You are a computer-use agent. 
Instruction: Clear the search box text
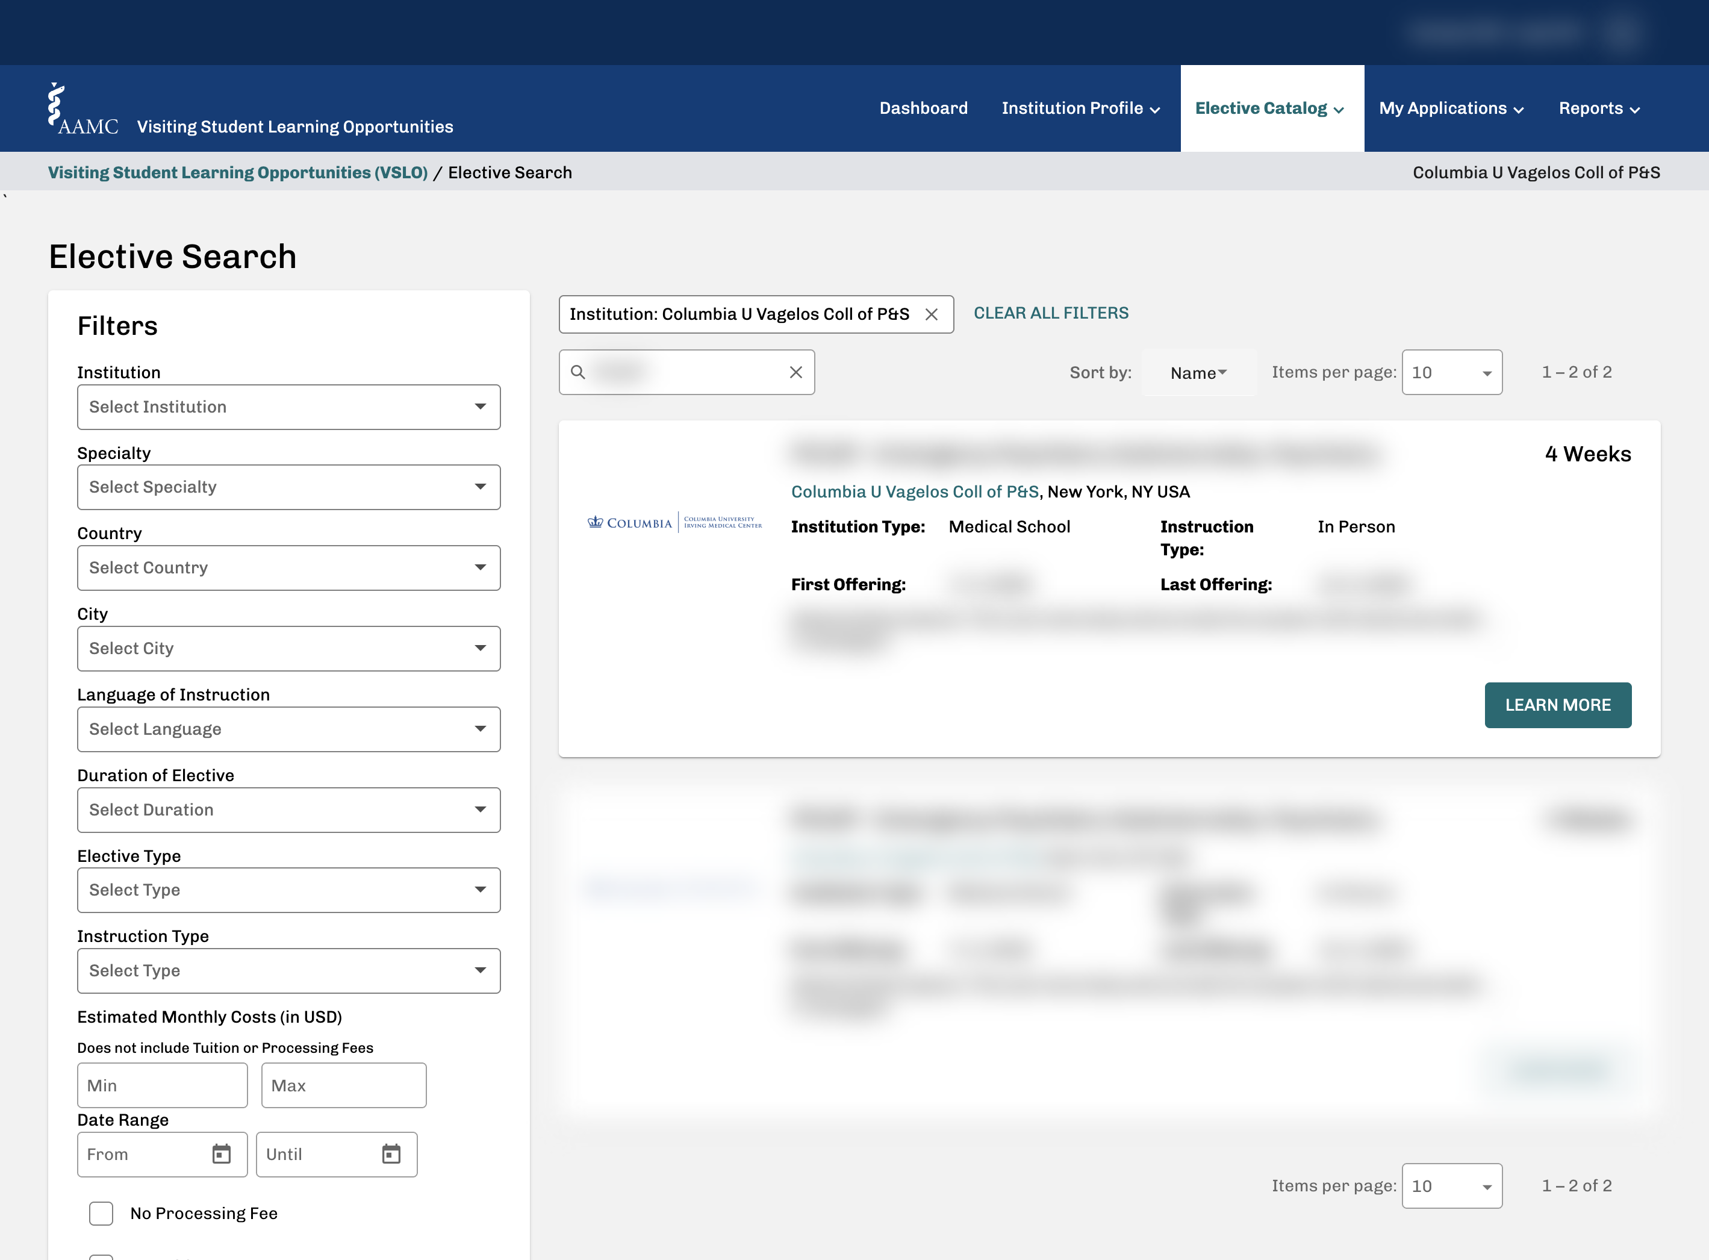click(795, 372)
